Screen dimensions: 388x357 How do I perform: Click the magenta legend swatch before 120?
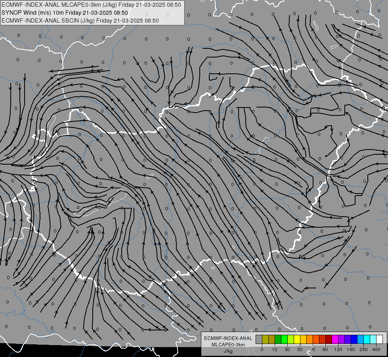pos(335,339)
